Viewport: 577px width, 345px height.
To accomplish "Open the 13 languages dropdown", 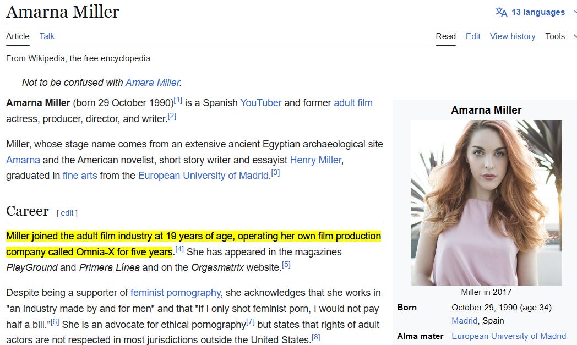I will pos(538,12).
